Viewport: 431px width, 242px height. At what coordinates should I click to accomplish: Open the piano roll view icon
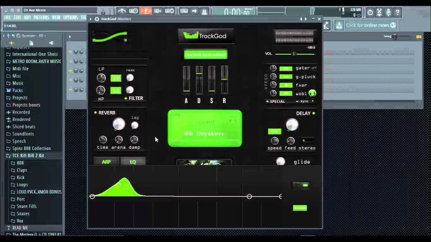click(x=184, y=11)
